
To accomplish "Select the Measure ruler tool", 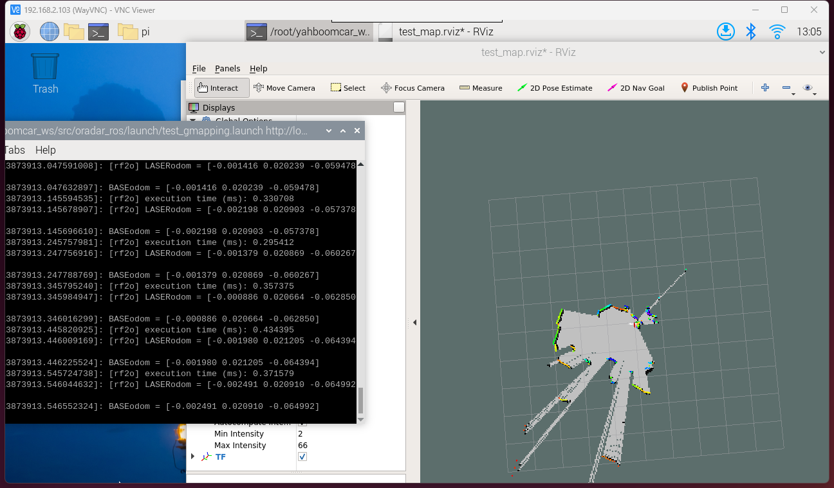I will 481,88.
